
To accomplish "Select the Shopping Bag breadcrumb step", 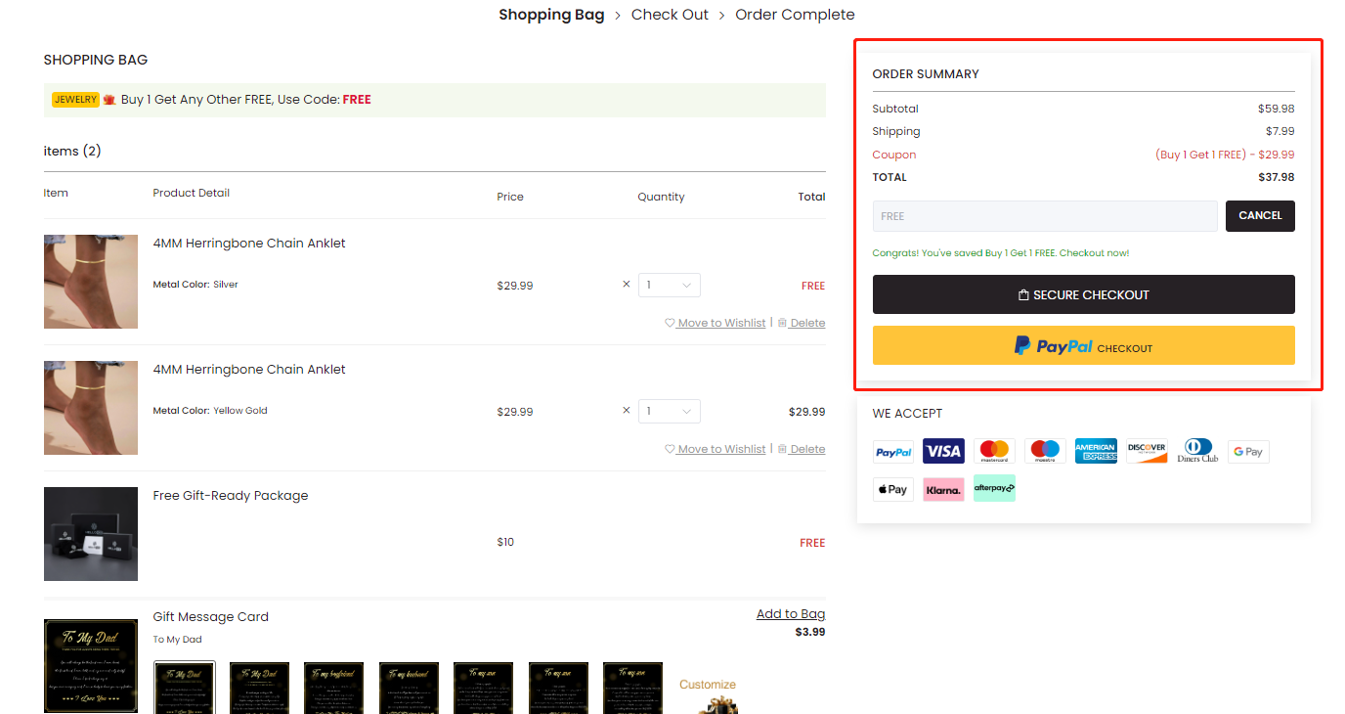I will tap(547, 15).
